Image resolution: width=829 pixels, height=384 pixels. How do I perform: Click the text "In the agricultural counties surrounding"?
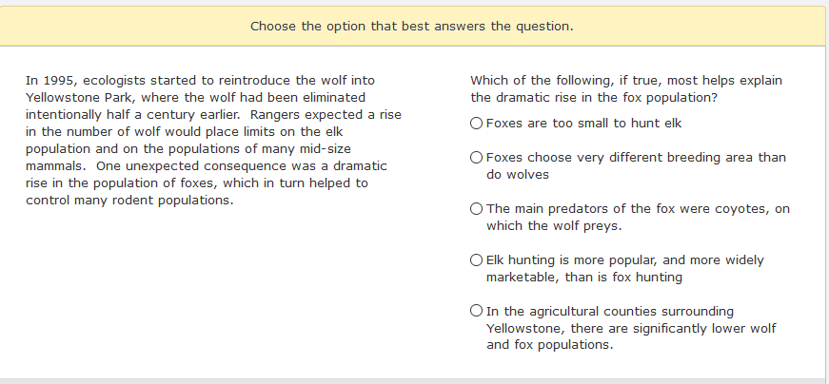click(609, 311)
